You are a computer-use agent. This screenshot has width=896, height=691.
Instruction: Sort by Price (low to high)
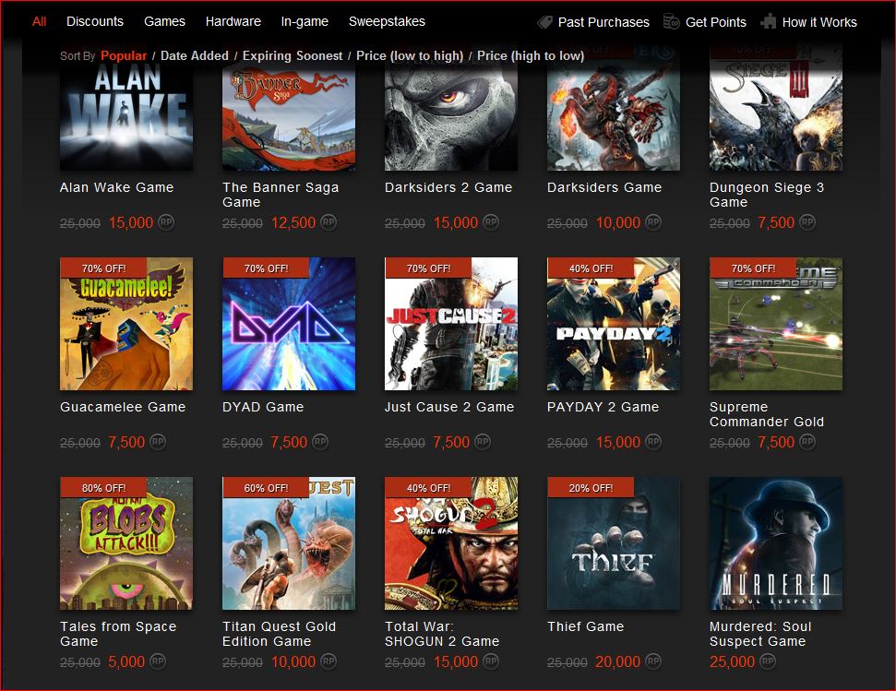410,55
